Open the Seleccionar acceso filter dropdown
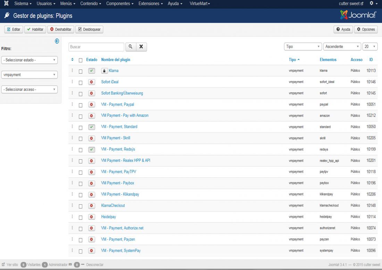The height and width of the screenshot is (270, 382). pyautogui.click(x=30, y=89)
